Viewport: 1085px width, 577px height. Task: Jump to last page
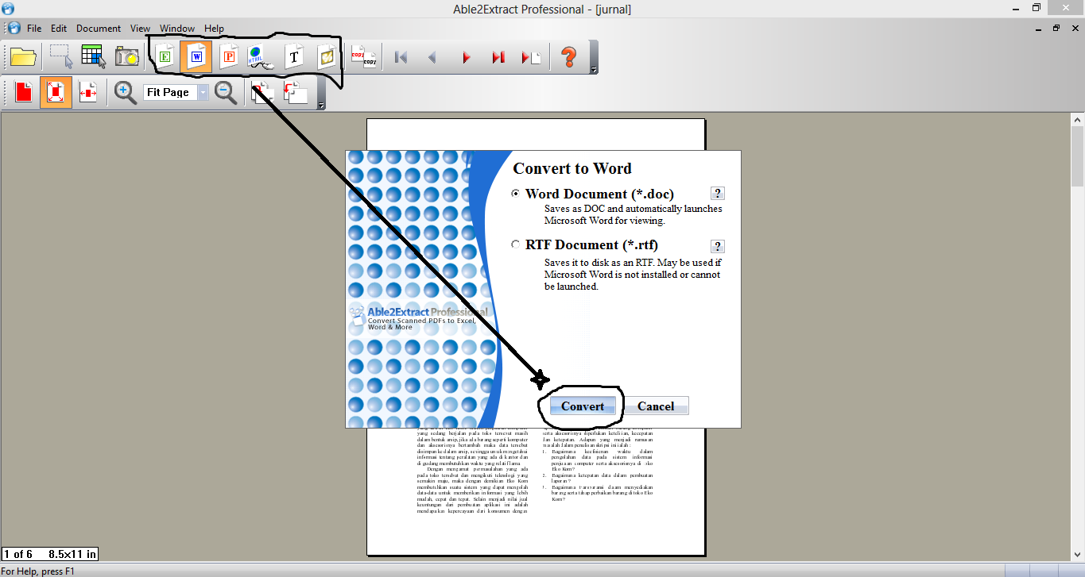[x=498, y=57]
